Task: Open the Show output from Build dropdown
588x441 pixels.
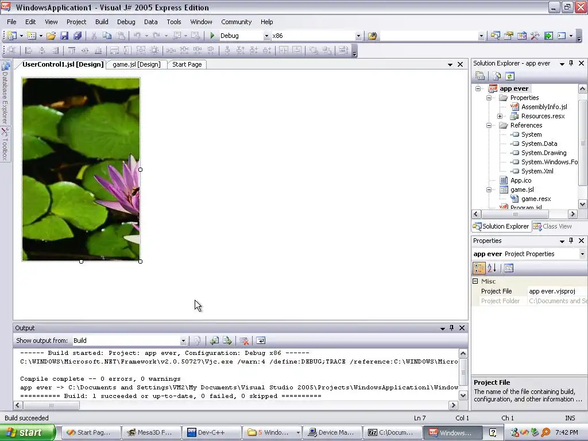Action: point(183,341)
